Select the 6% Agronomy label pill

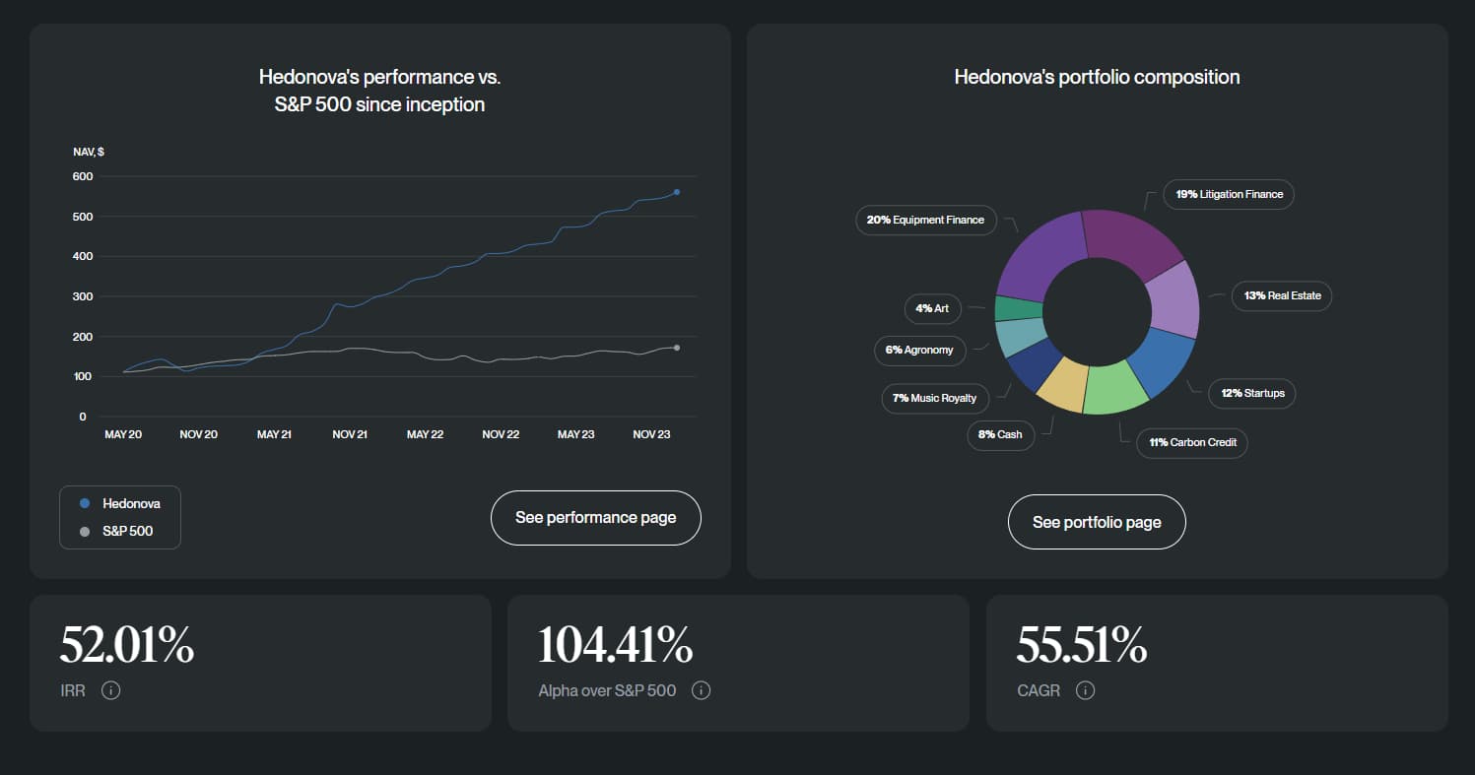pyautogui.click(x=919, y=350)
